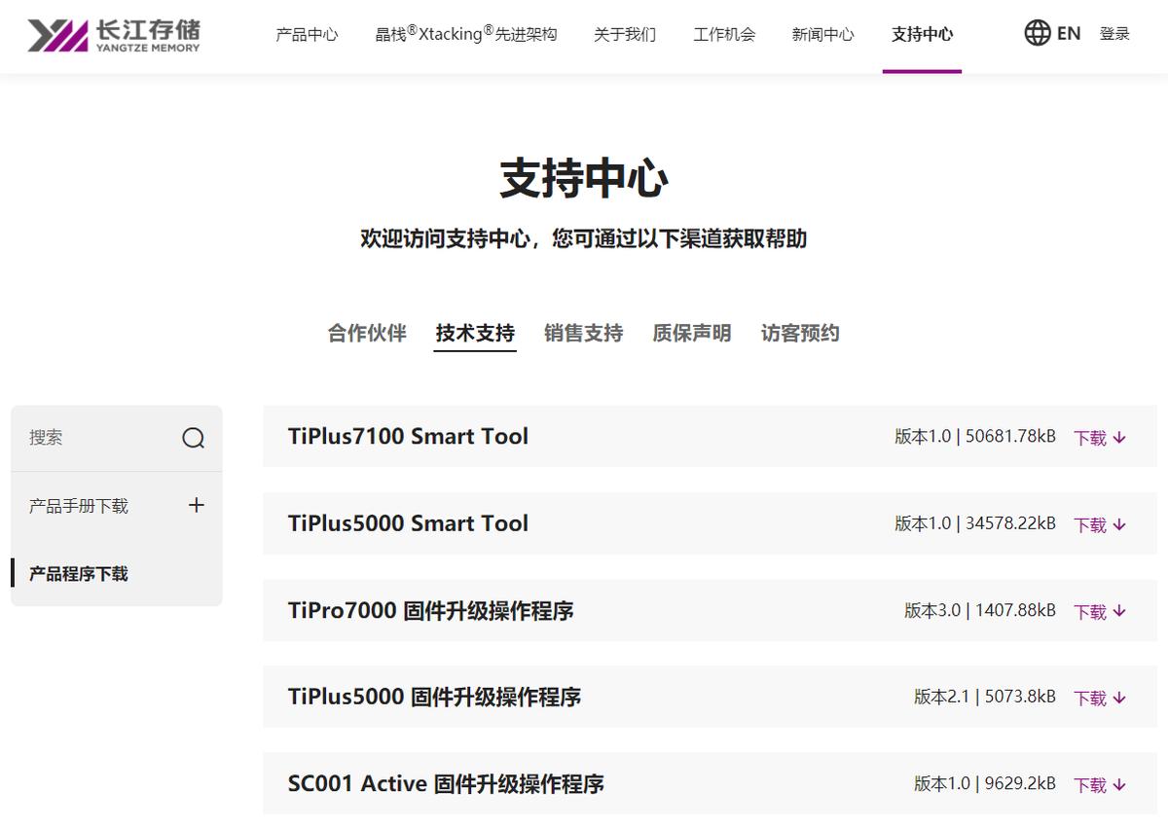The width and height of the screenshot is (1168, 826).
Task: Click the 登录 link
Action: 1114,32
